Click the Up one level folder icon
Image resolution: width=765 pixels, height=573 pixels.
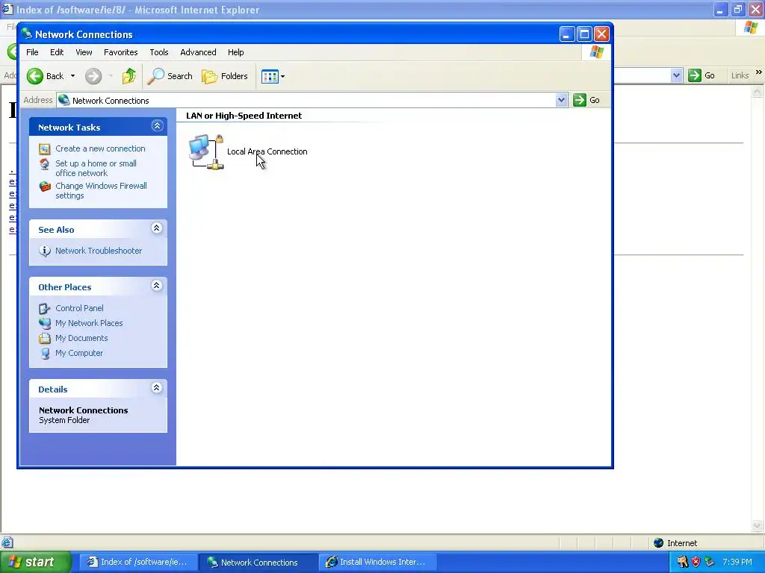pos(129,76)
